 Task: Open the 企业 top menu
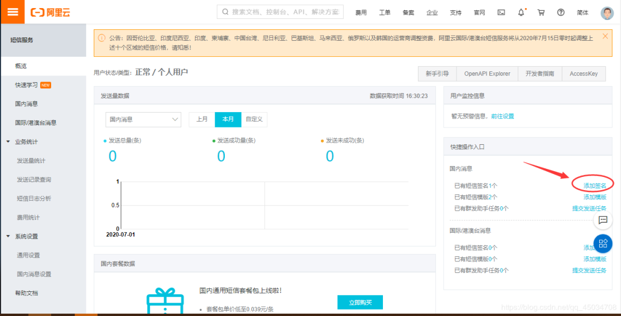tap(432, 13)
